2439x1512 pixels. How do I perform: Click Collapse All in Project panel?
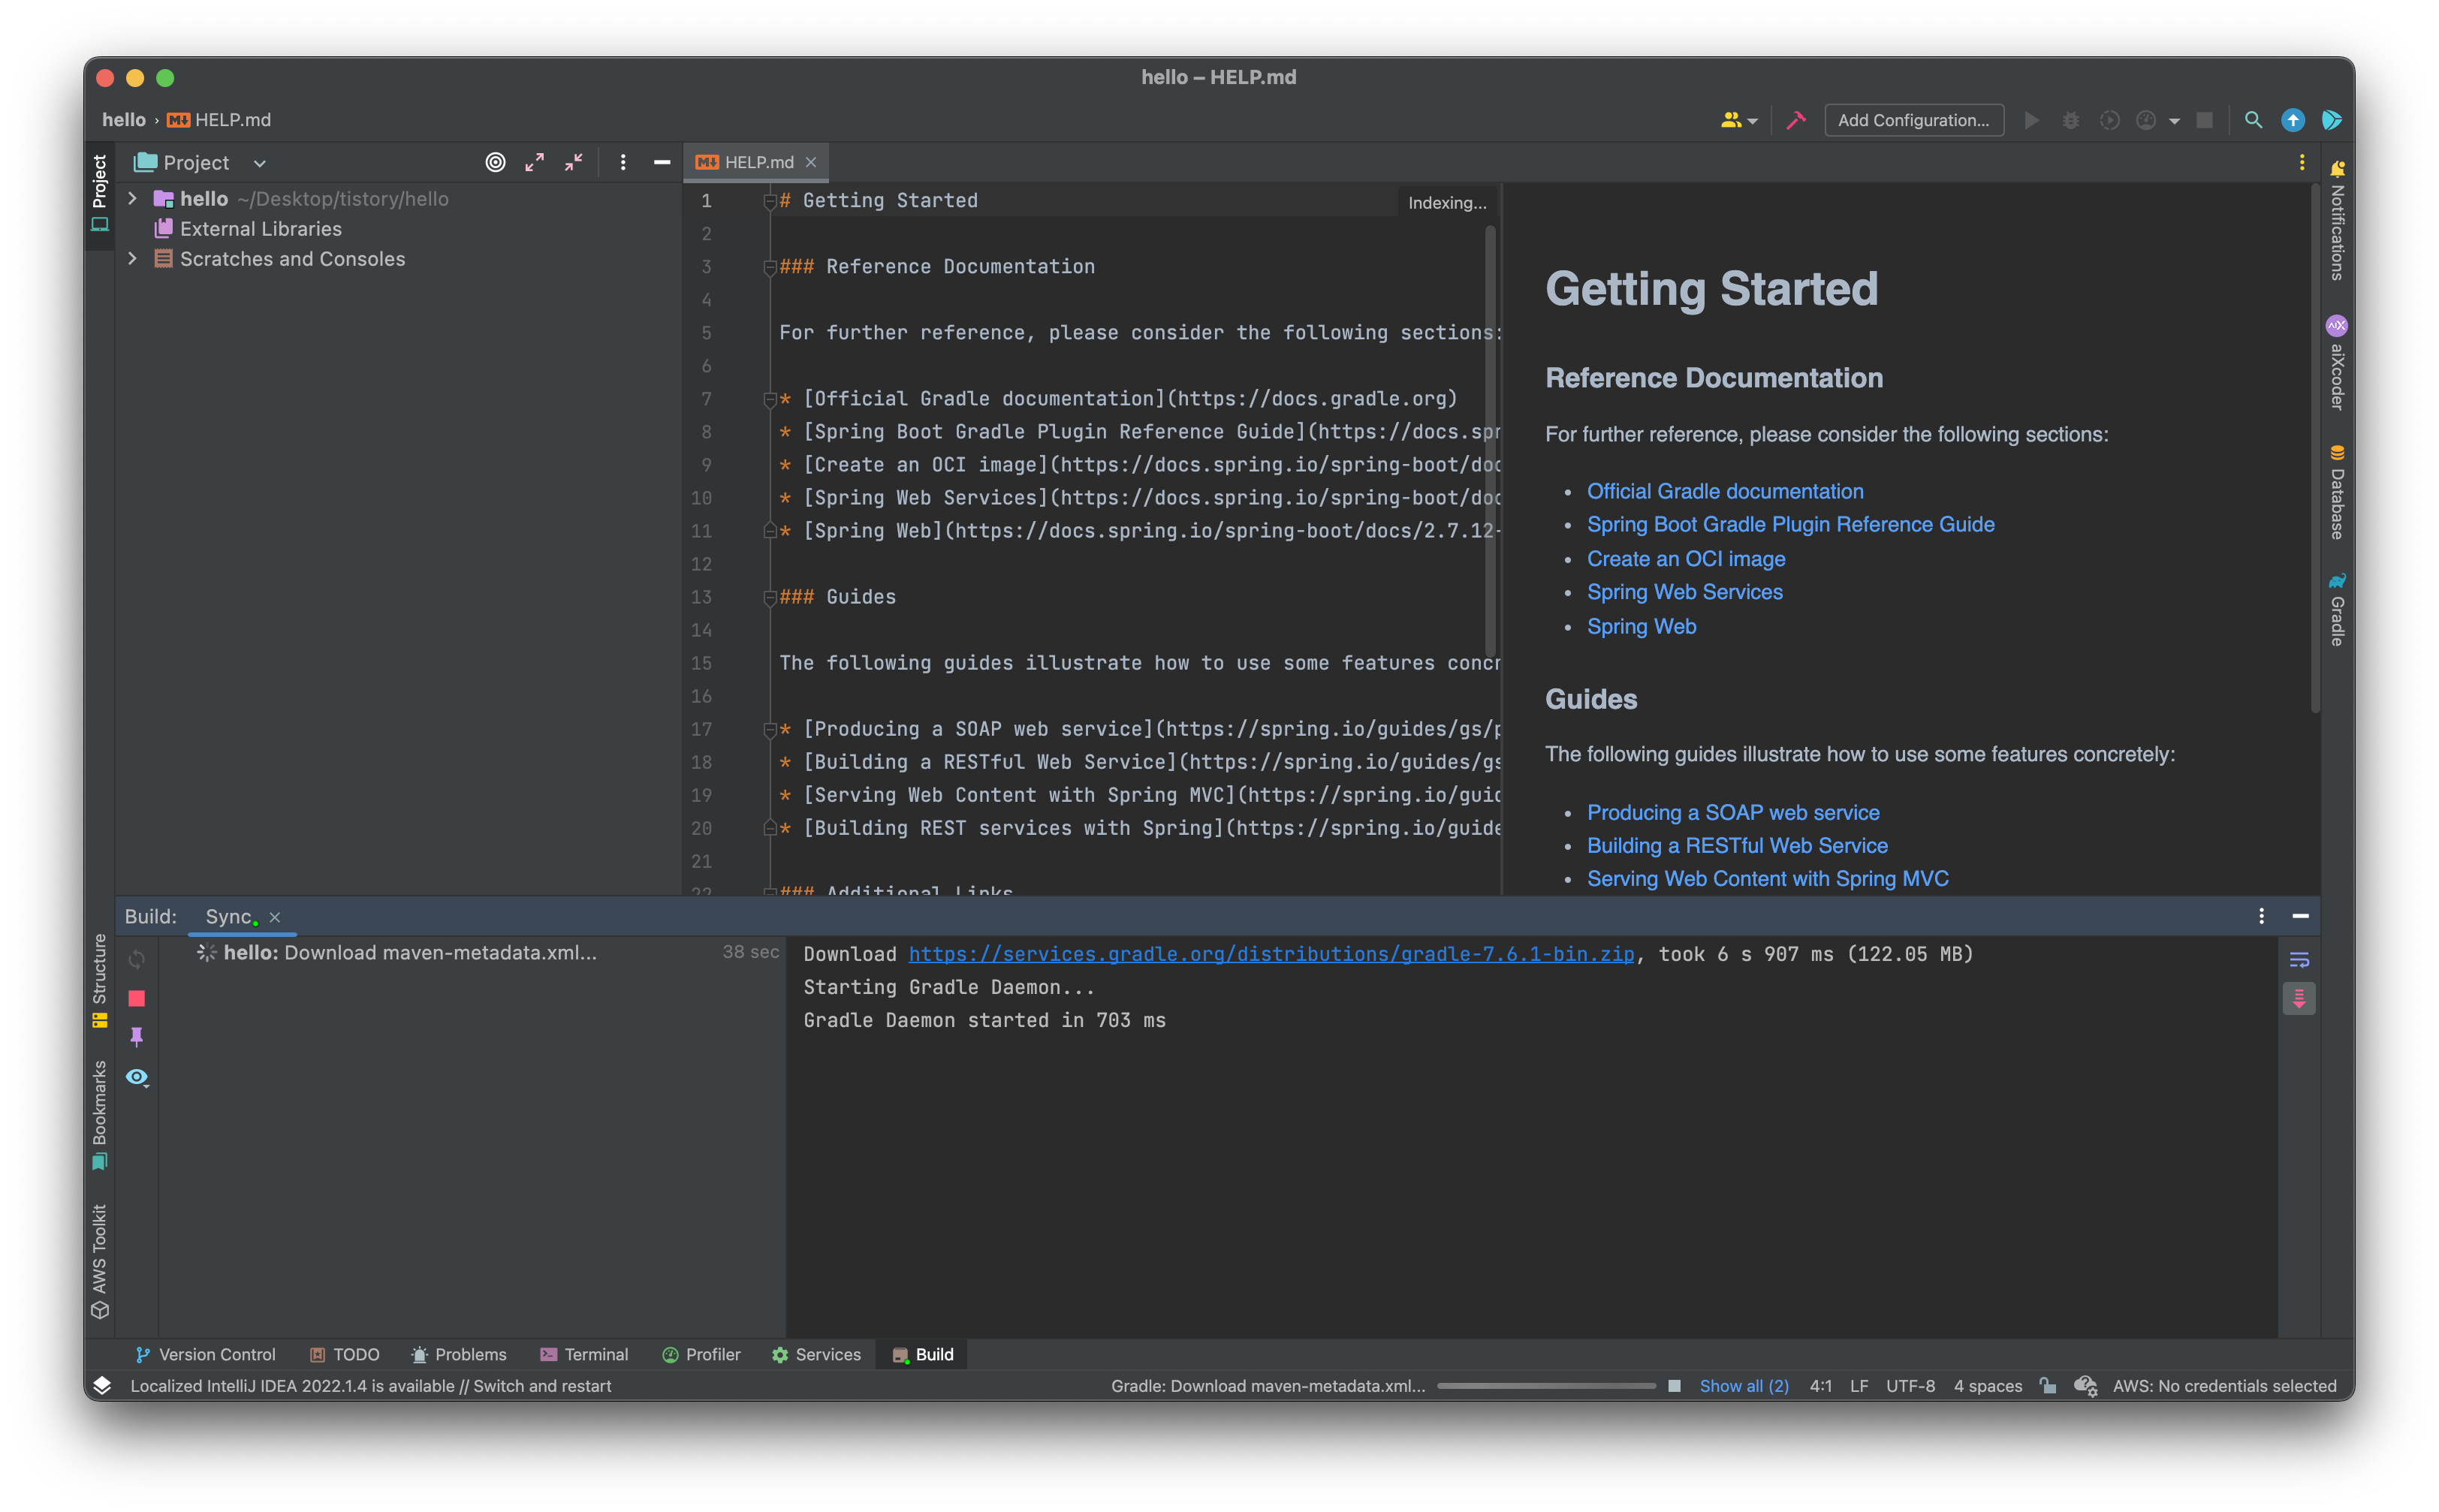pos(574,162)
